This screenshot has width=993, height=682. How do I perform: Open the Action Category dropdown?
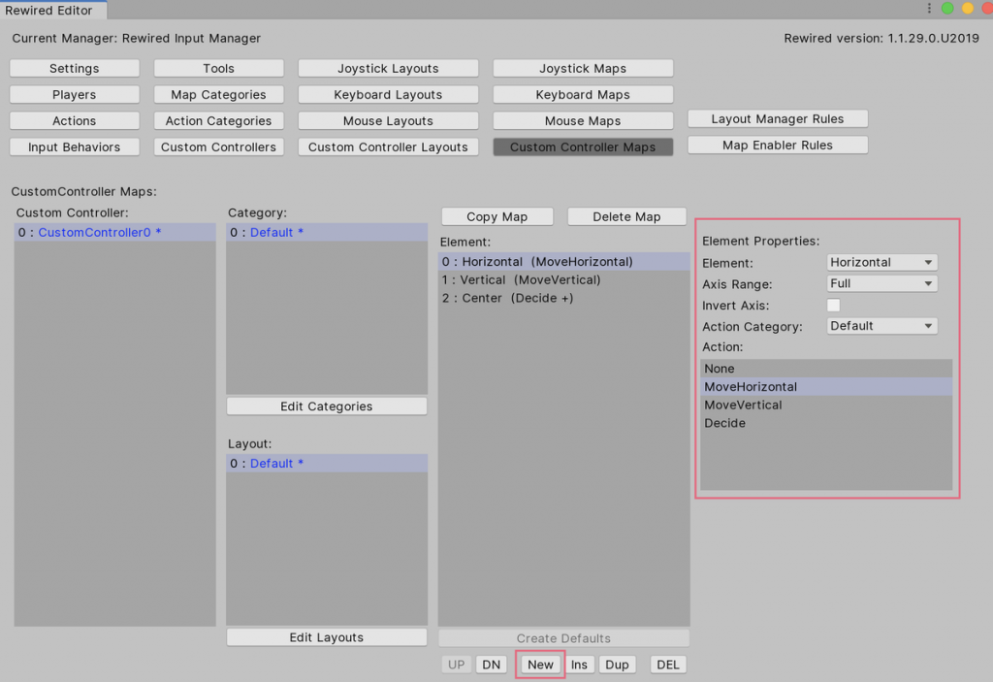(882, 326)
